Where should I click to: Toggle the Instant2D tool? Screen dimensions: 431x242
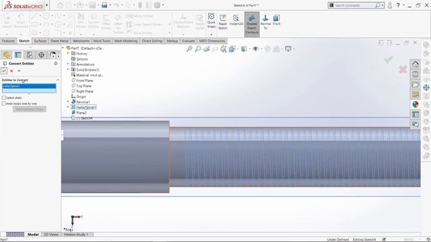pyautogui.click(x=236, y=21)
